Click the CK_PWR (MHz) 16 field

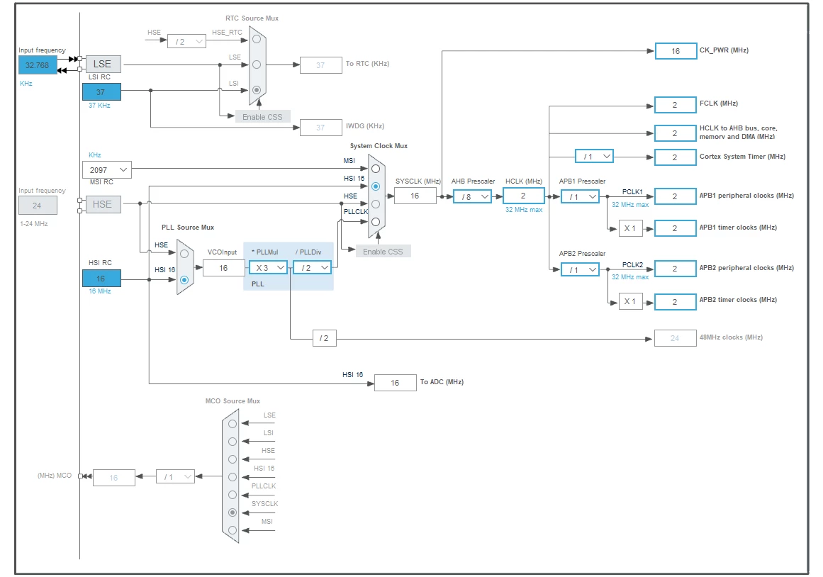pyautogui.click(x=676, y=51)
